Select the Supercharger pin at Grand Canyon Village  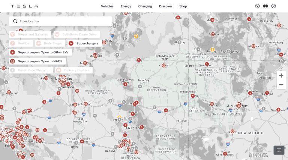click(125, 84)
